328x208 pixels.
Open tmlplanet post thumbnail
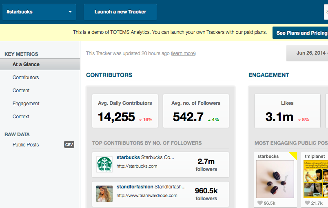[316, 179]
